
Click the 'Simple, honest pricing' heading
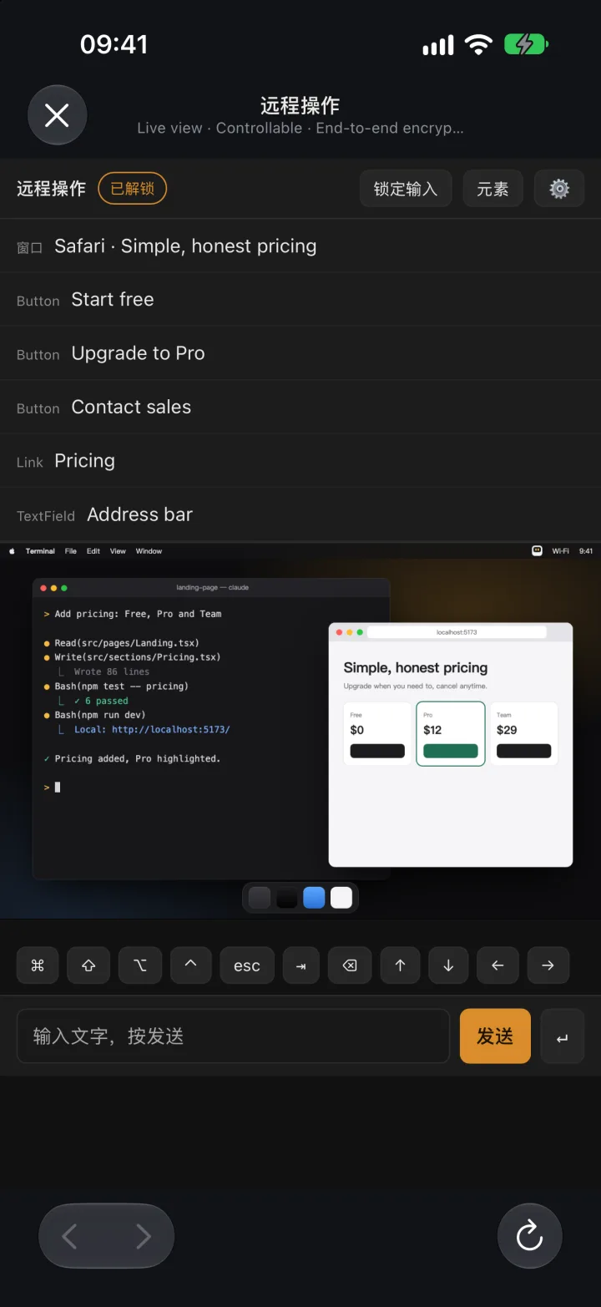(416, 667)
